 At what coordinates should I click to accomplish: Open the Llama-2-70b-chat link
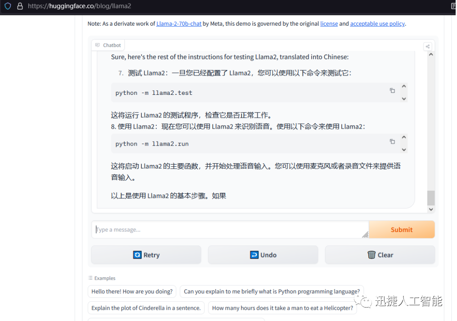click(179, 24)
